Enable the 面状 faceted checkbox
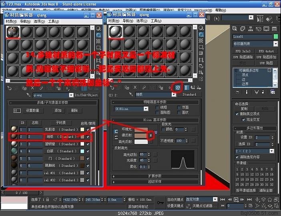 [179, 112]
